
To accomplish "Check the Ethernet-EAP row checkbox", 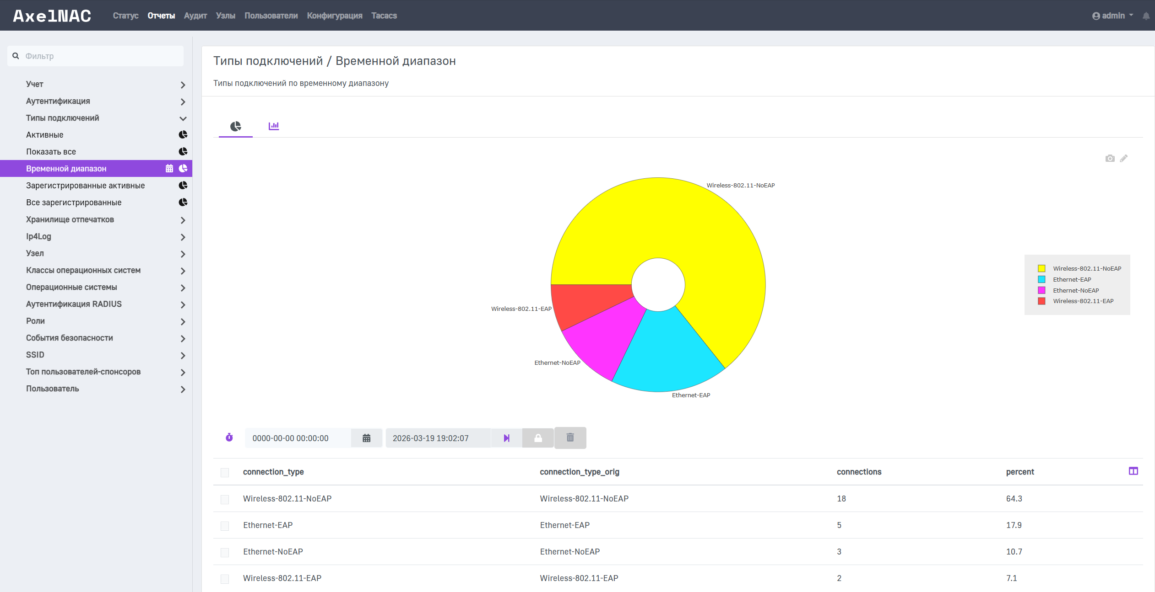I will (225, 526).
